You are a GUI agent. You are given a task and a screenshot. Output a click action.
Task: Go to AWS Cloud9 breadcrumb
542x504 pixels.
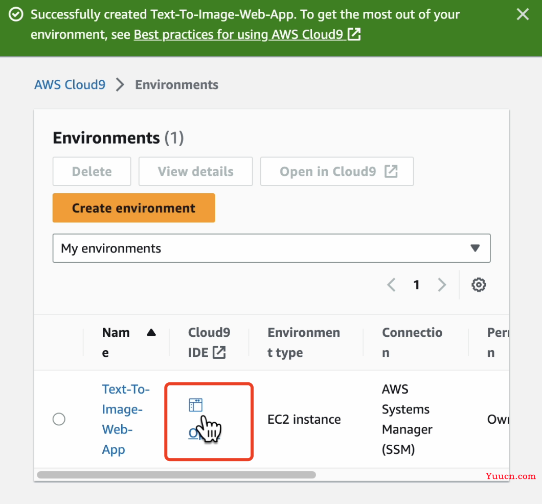[70, 84]
